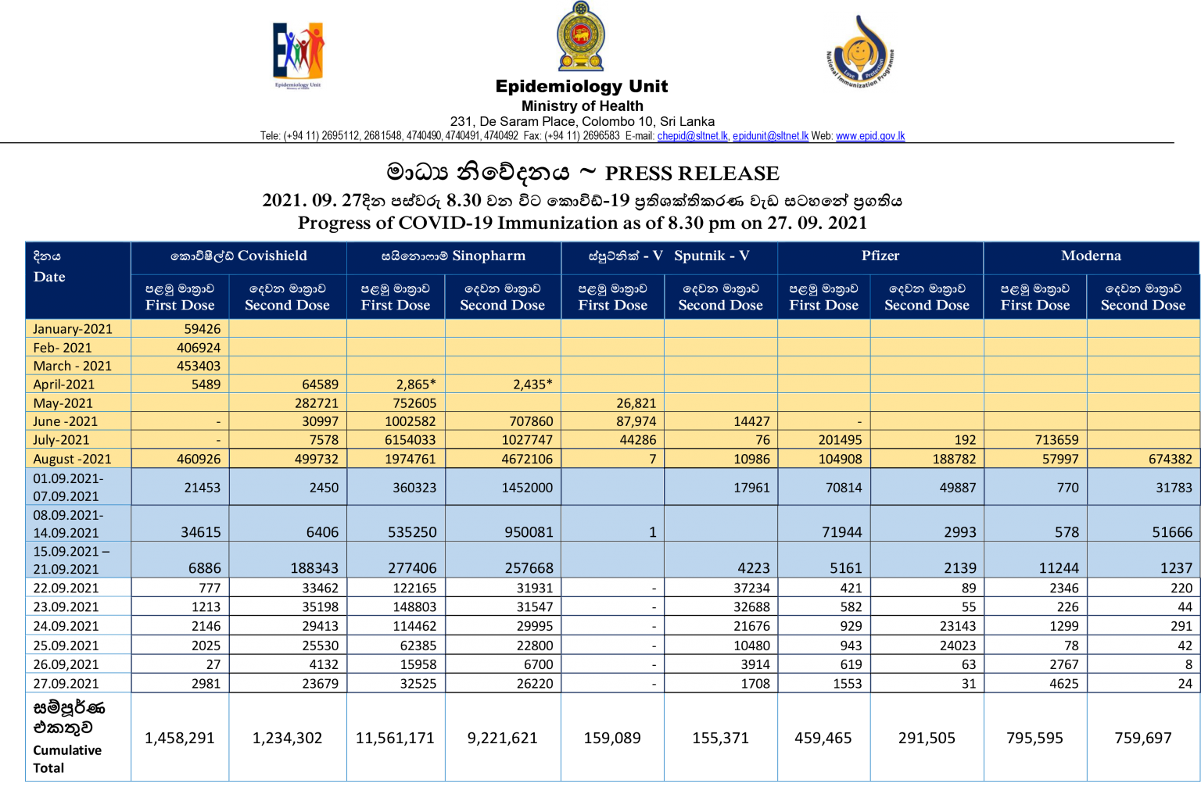Click the value '453403' in March row
1201x805 pixels.
[199, 366]
